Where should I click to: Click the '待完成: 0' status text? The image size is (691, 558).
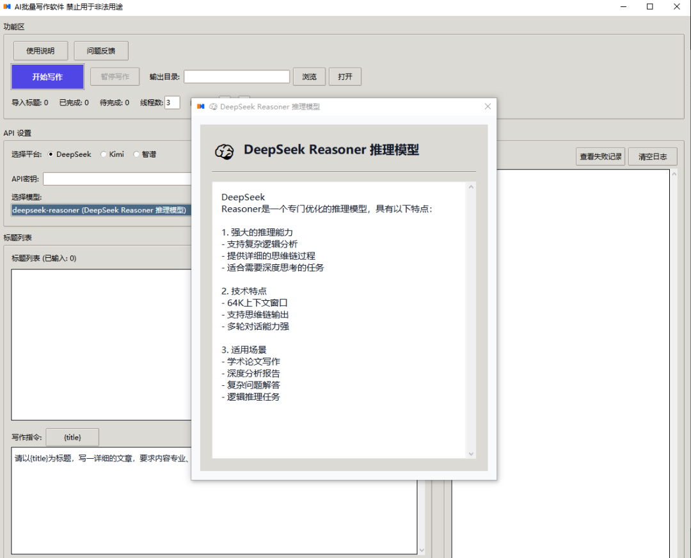pyautogui.click(x=115, y=102)
